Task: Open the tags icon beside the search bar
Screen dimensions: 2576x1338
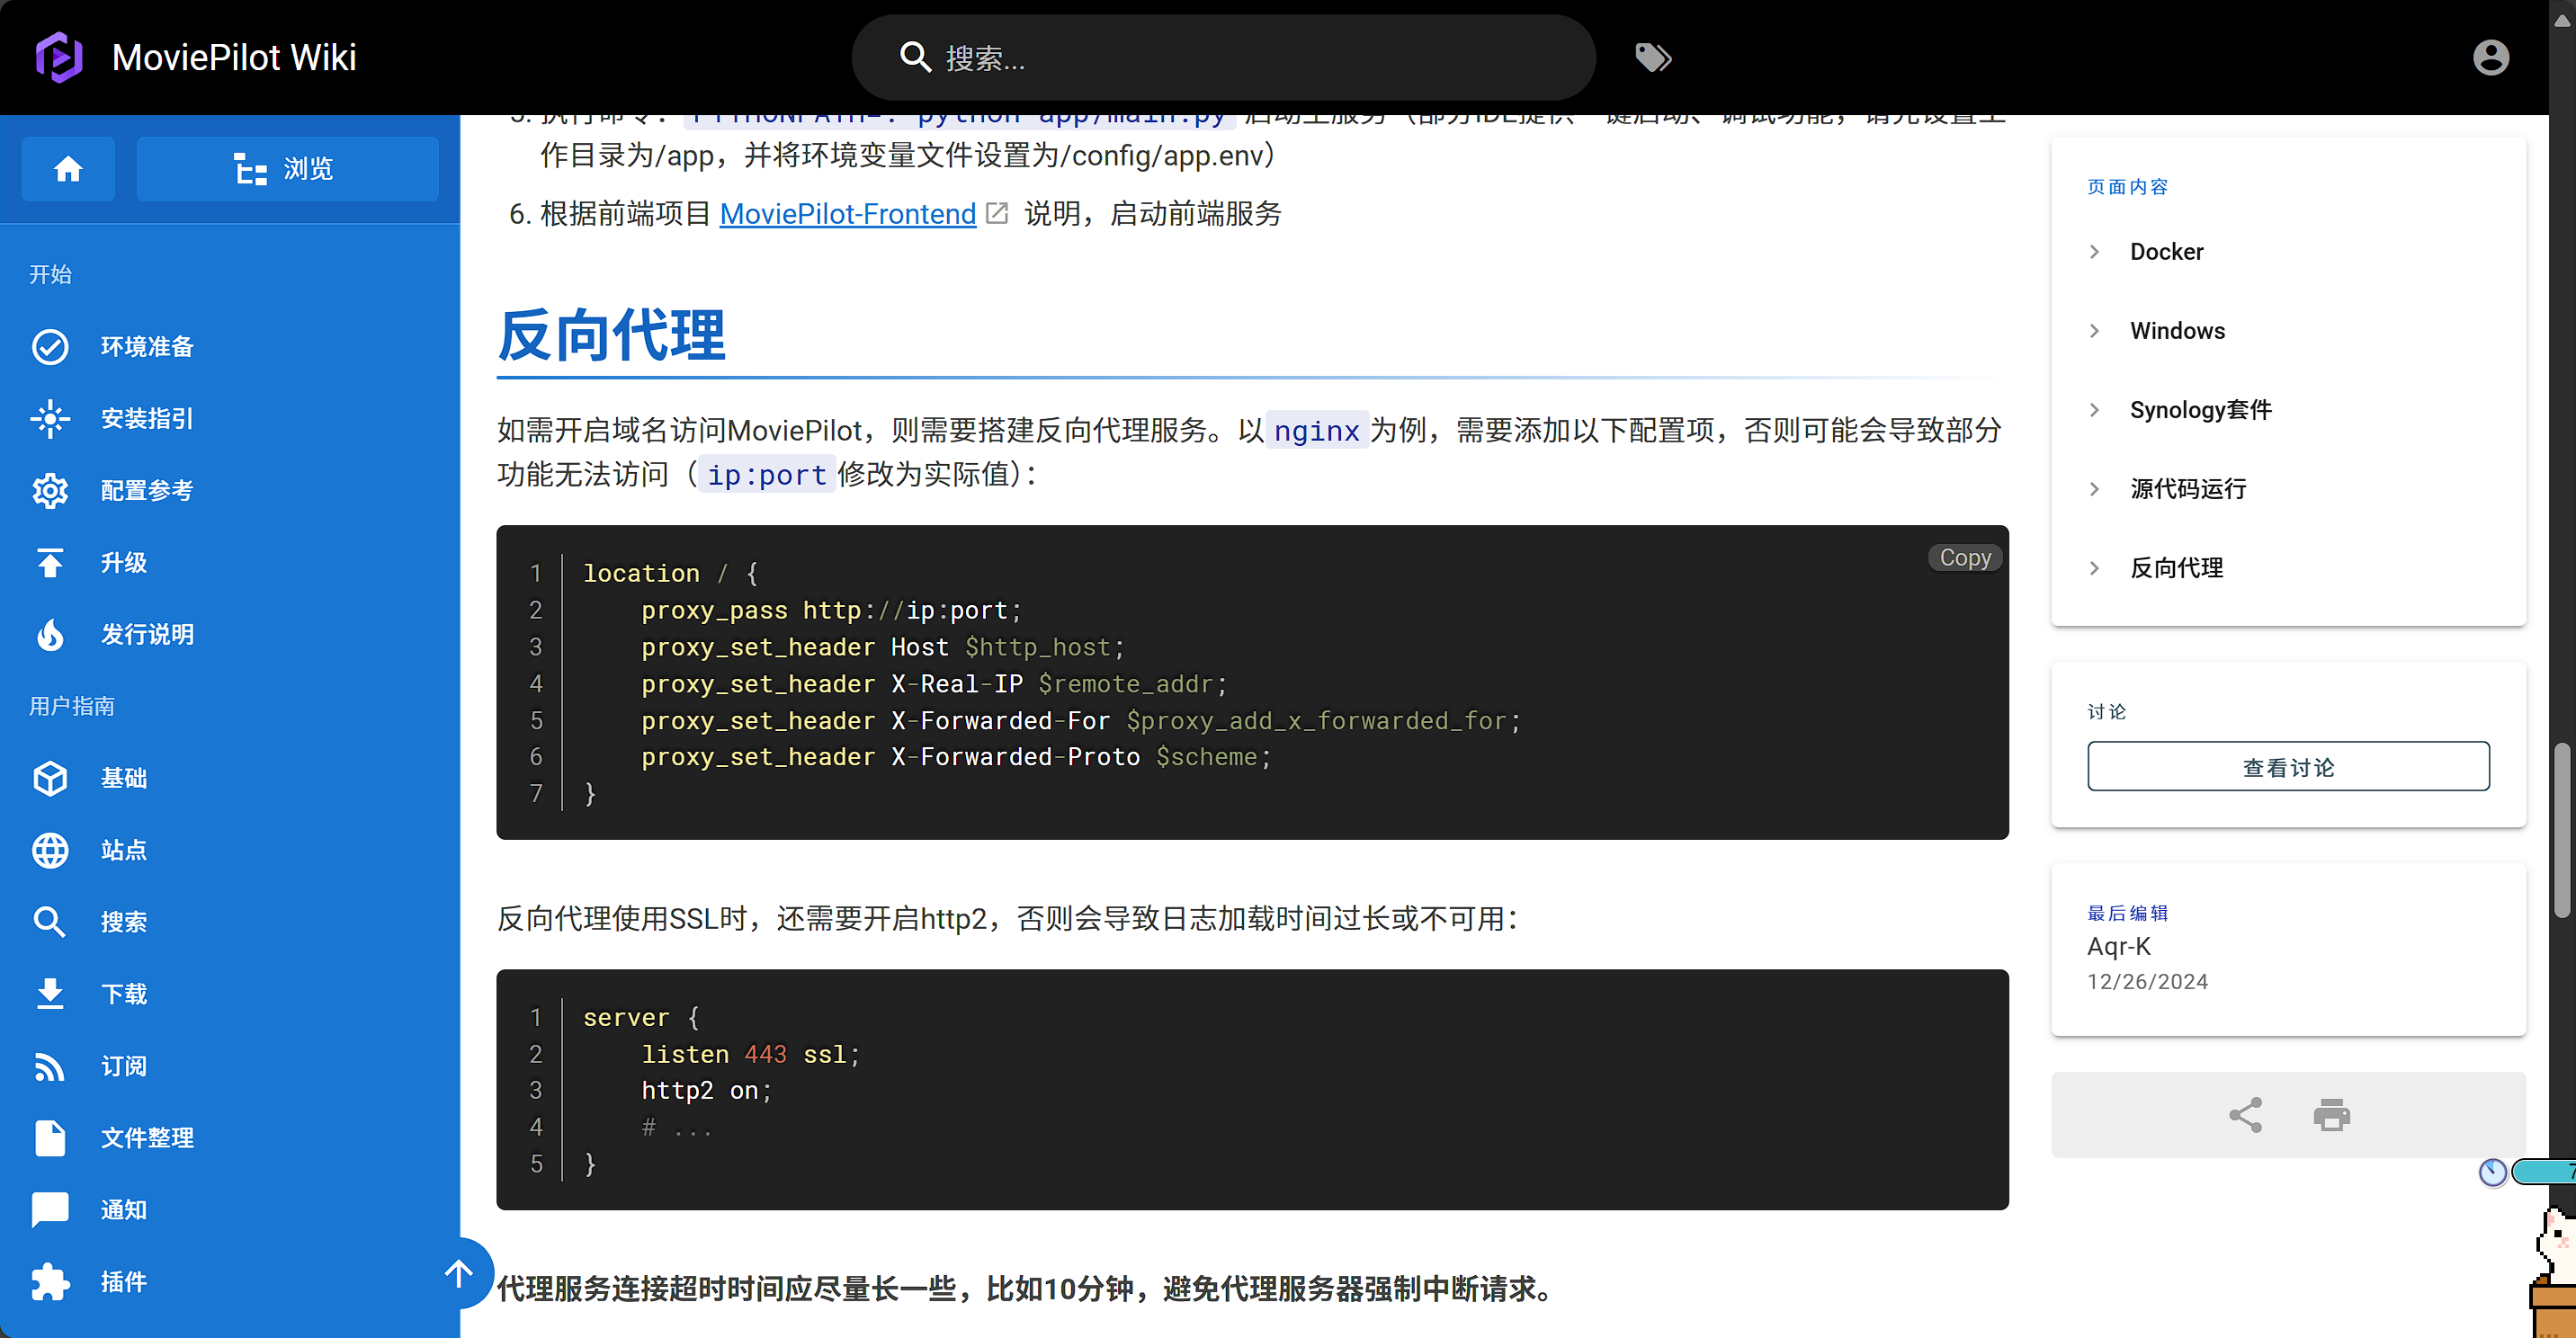Action: point(1652,58)
